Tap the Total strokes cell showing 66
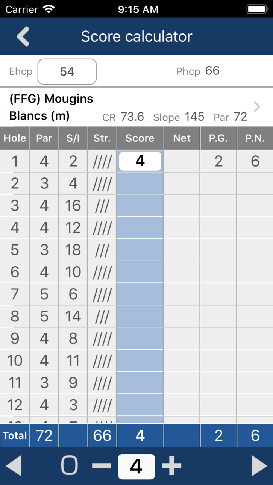 [102, 436]
